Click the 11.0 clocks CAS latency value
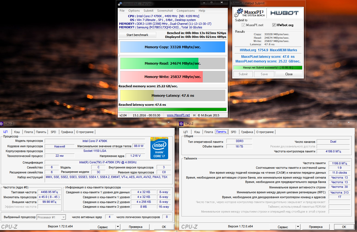 339,173
